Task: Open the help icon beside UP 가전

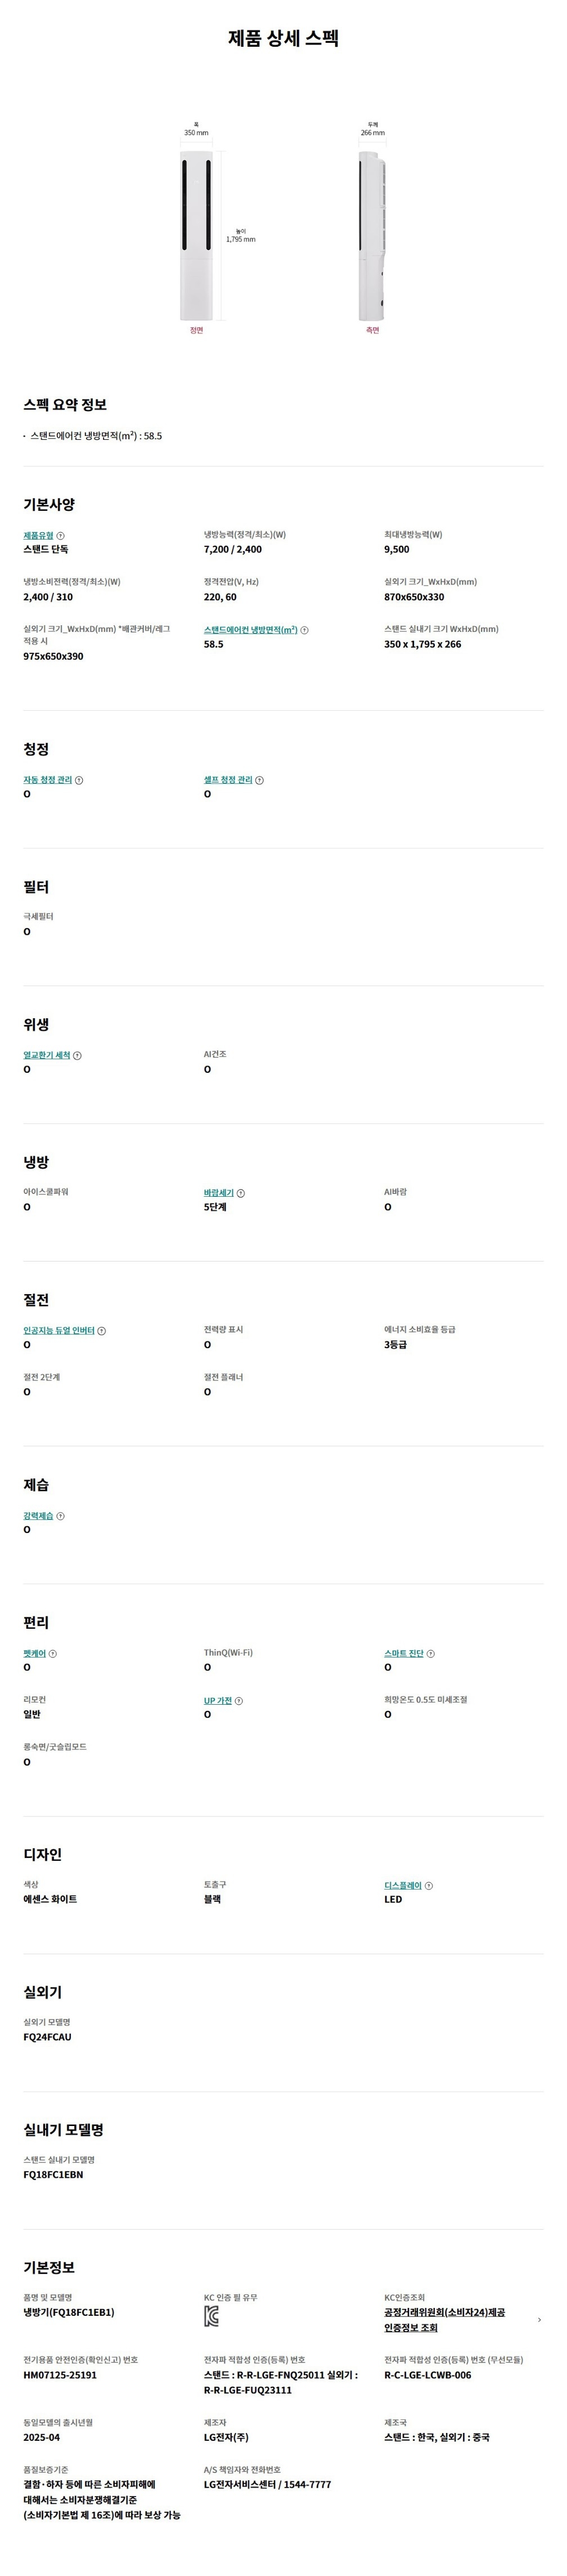Action: tap(238, 1701)
